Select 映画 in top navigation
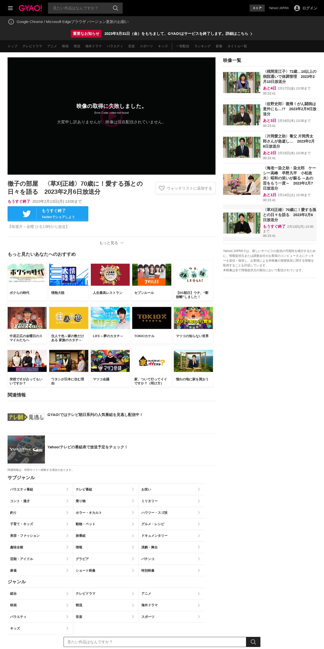 click(65, 46)
